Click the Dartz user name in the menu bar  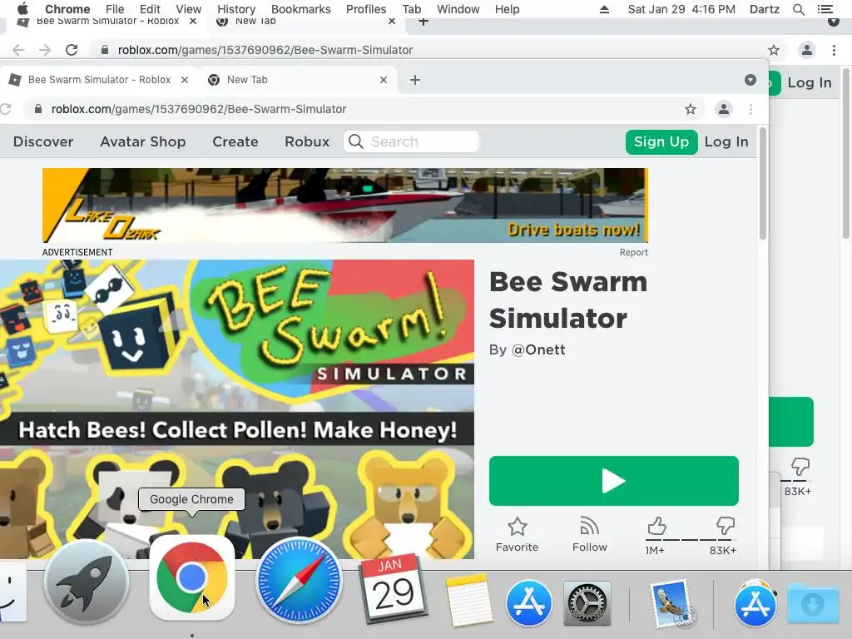tap(765, 9)
